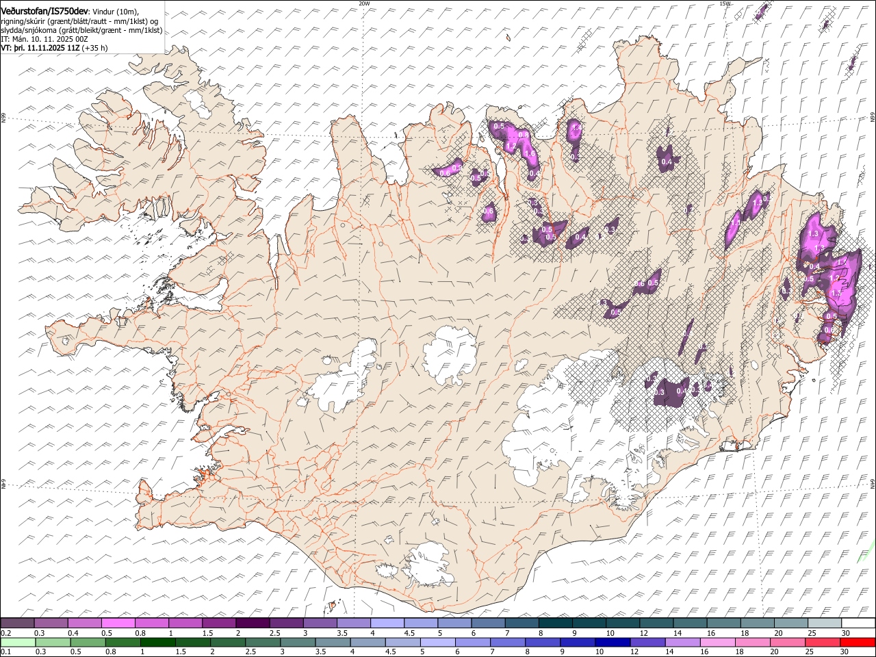876x657 pixels.
Task: Click the IT: Mán. 10. 11. 2025 00Z line
Action: pos(44,39)
